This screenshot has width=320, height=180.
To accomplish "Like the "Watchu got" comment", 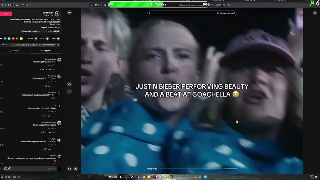I will 2,65.
